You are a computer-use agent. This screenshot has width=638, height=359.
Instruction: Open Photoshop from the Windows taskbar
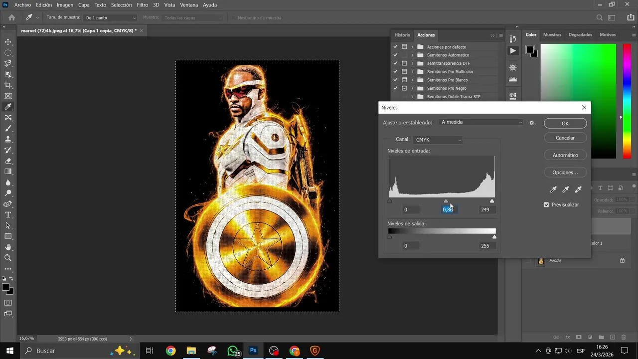253,351
